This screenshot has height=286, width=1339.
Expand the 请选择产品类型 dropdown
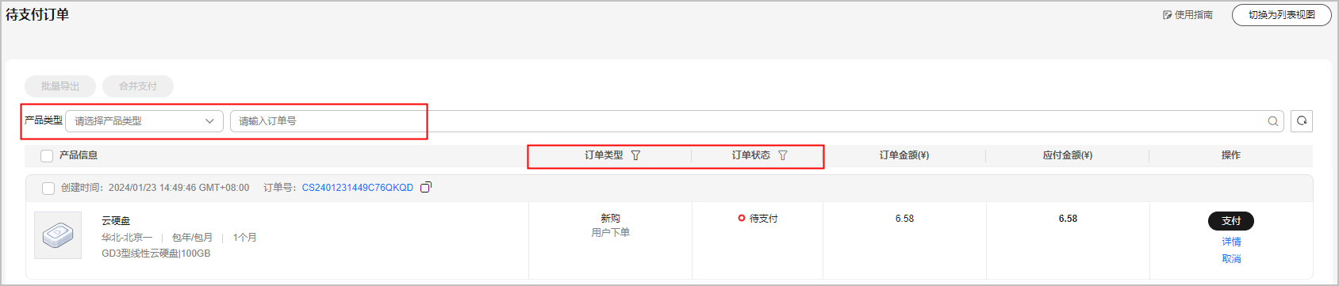(144, 121)
